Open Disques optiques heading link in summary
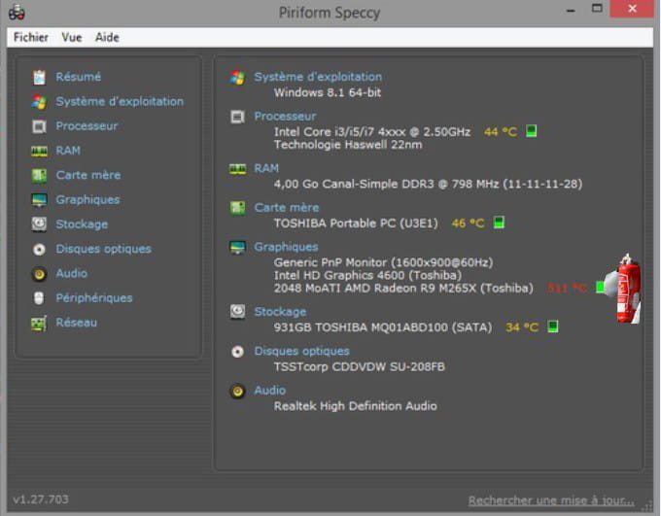Viewport: 661px width, 516px height. pyautogui.click(x=302, y=351)
